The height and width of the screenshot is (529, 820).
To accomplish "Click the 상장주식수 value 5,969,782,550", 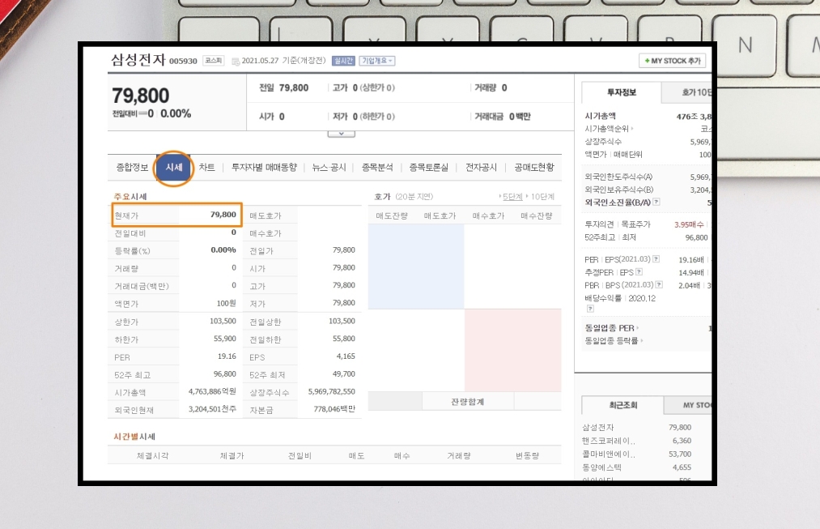I will click(332, 391).
